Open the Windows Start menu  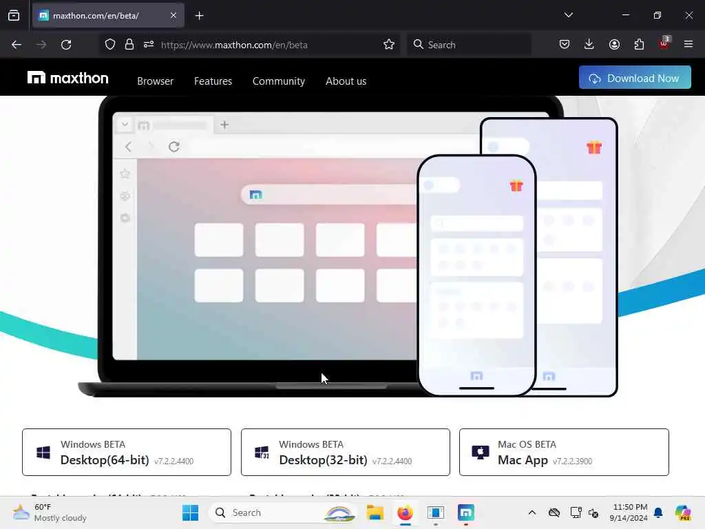(x=190, y=512)
